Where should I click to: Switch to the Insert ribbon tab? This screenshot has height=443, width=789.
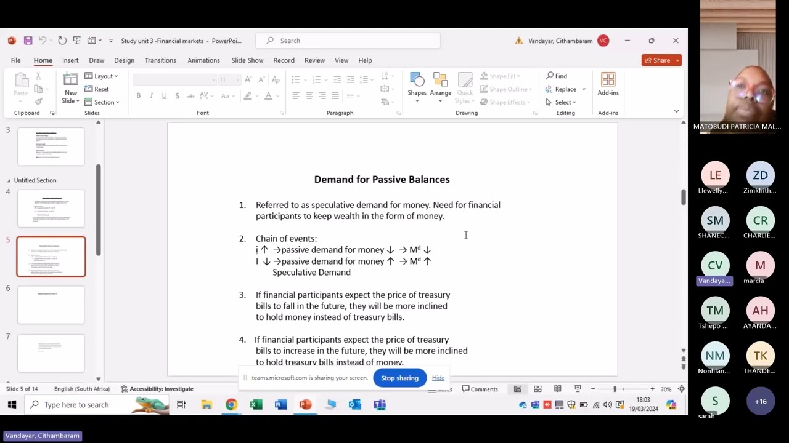70,60
